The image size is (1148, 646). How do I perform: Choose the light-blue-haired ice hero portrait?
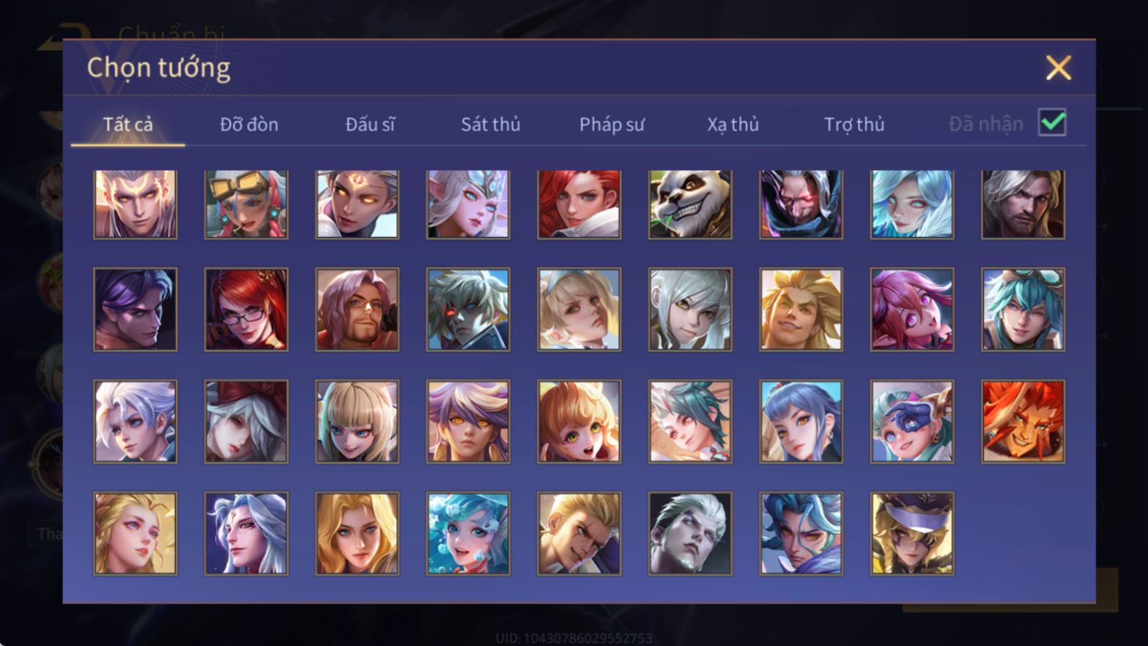point(912,204)
